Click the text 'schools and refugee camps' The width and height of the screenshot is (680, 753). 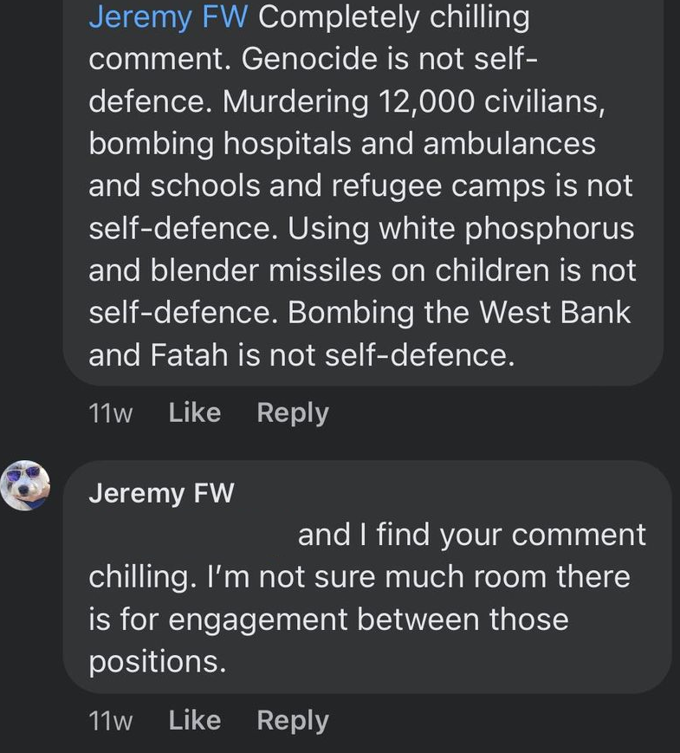click(347, 186)
